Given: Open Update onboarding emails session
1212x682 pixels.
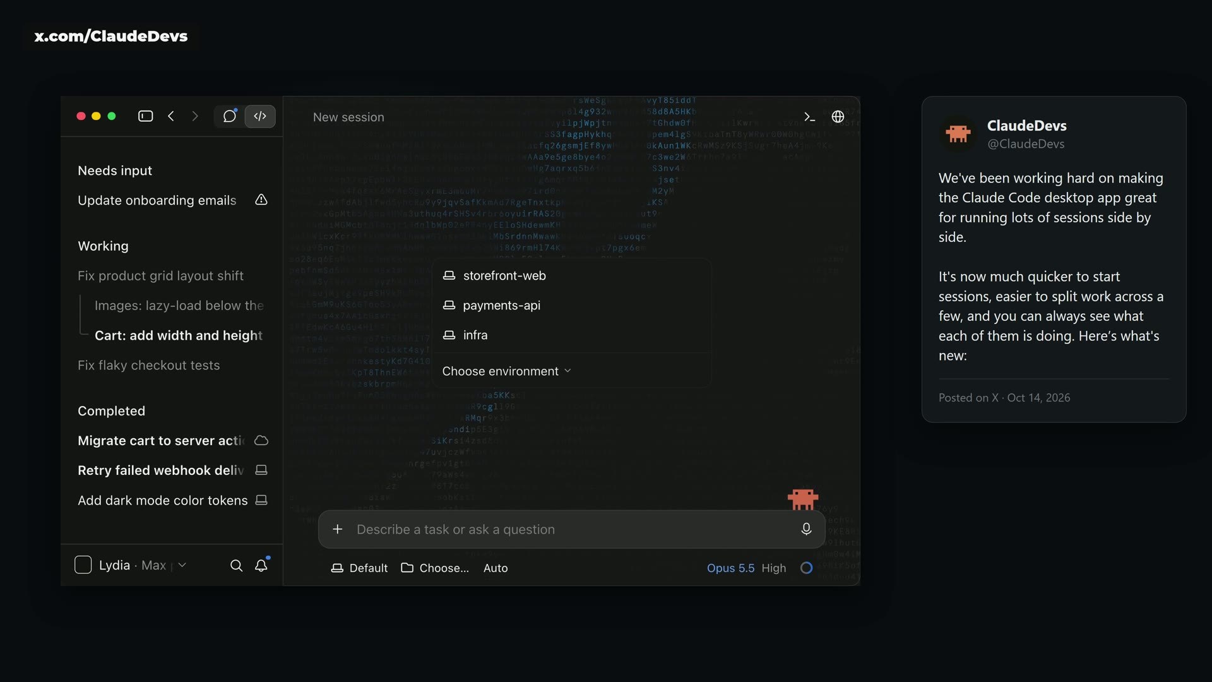Looking at the screenshot, I should click(x=157, y=200).
